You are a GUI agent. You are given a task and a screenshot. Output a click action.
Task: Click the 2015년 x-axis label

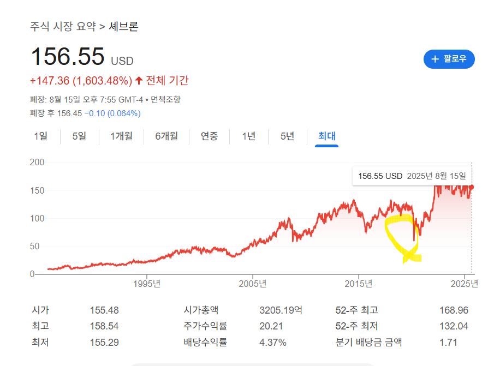(358, 284)
